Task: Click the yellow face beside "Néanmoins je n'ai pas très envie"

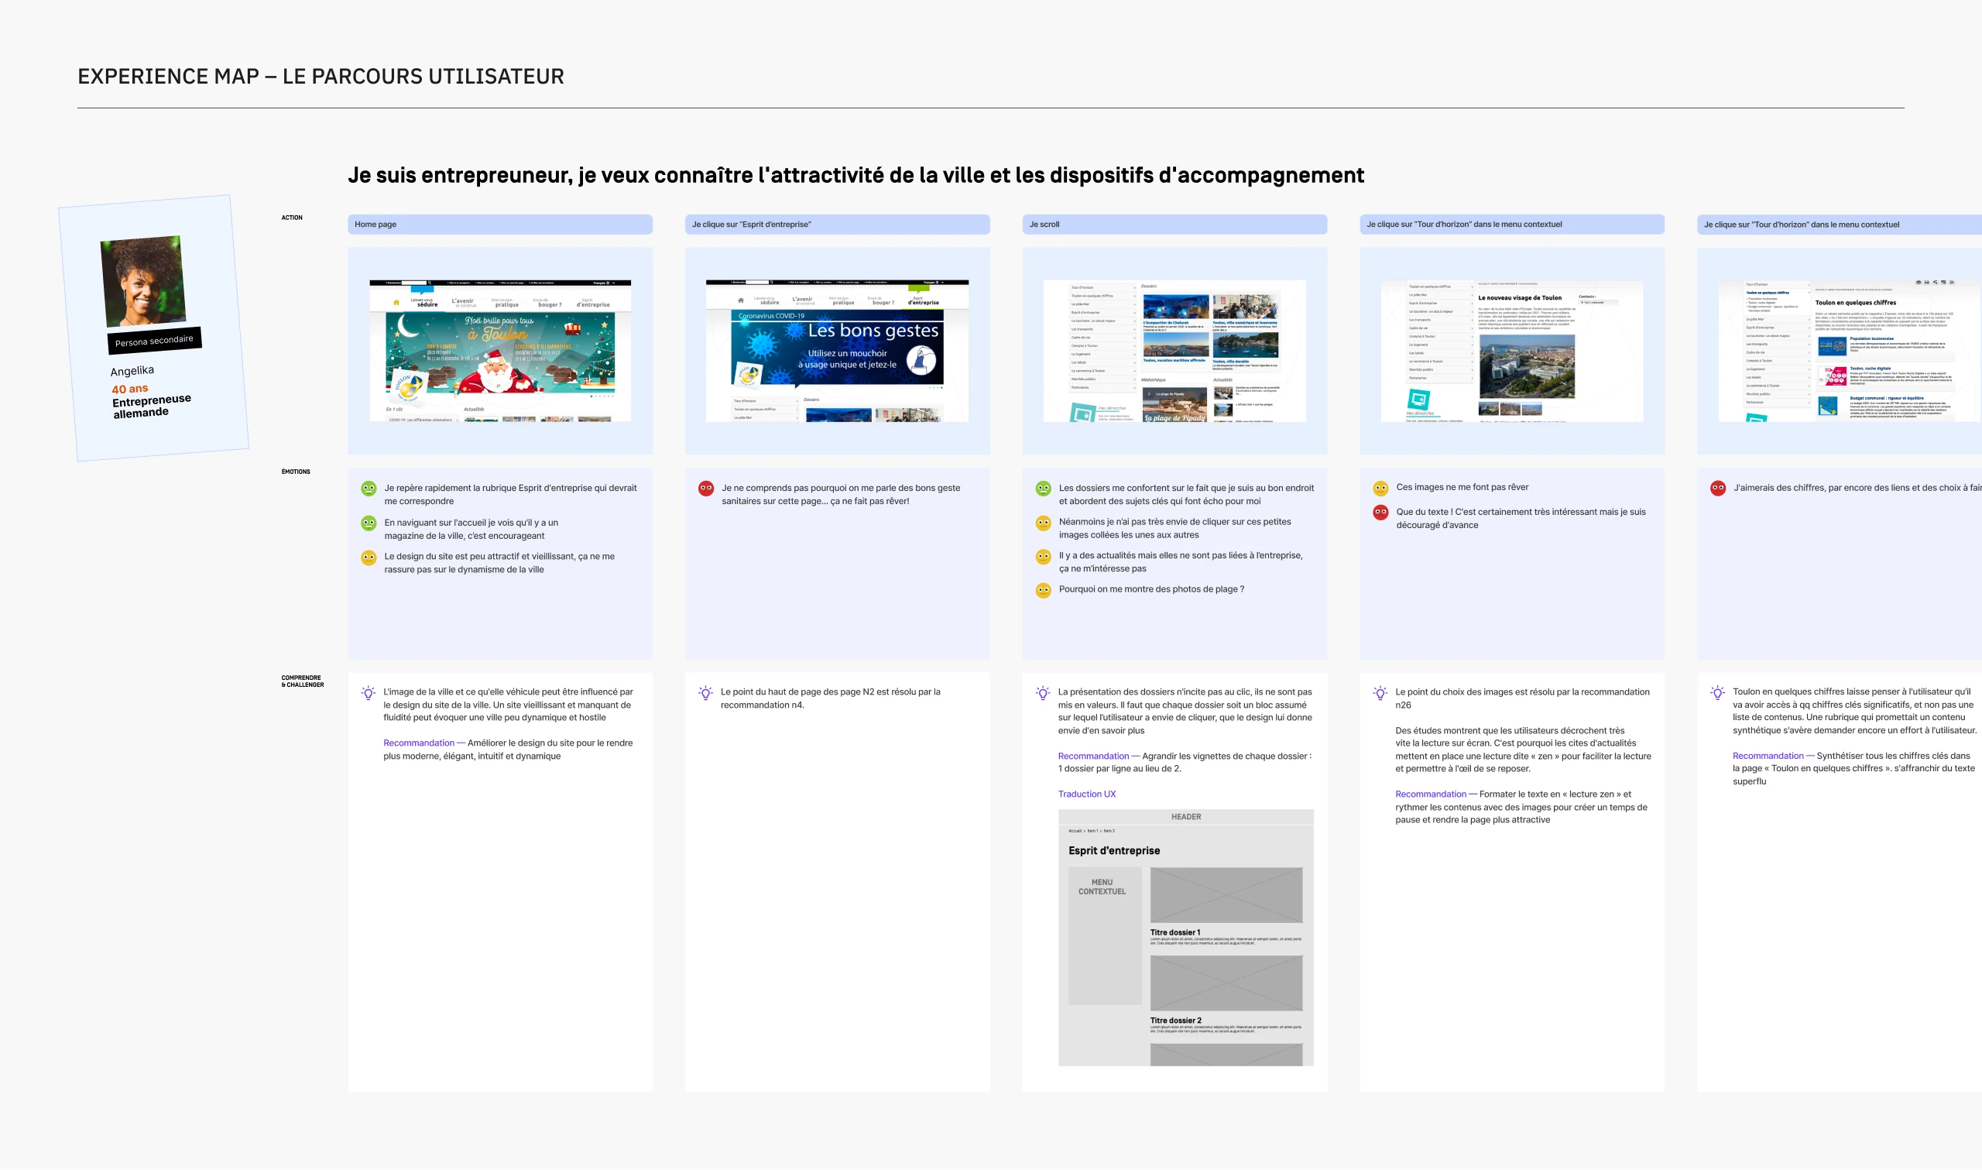Action: [x=1044, y=523]
